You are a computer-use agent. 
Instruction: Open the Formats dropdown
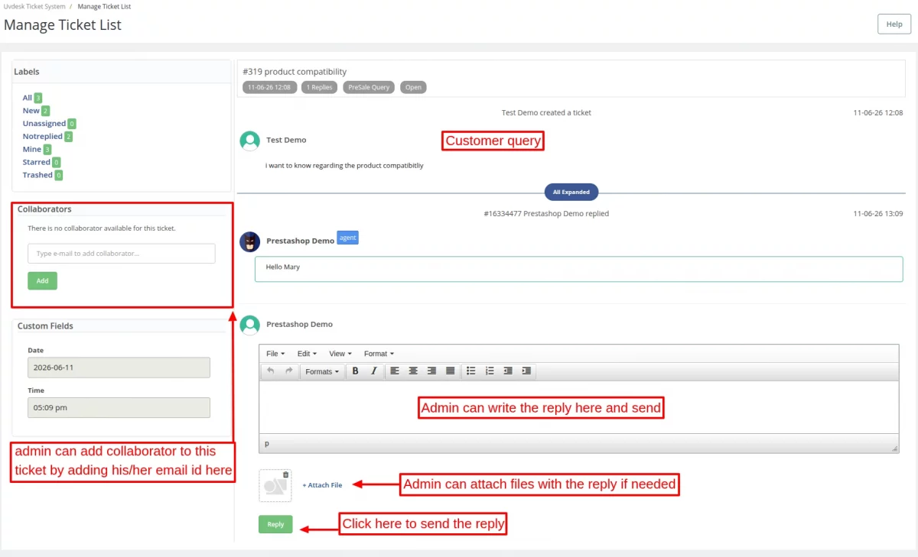322,371
